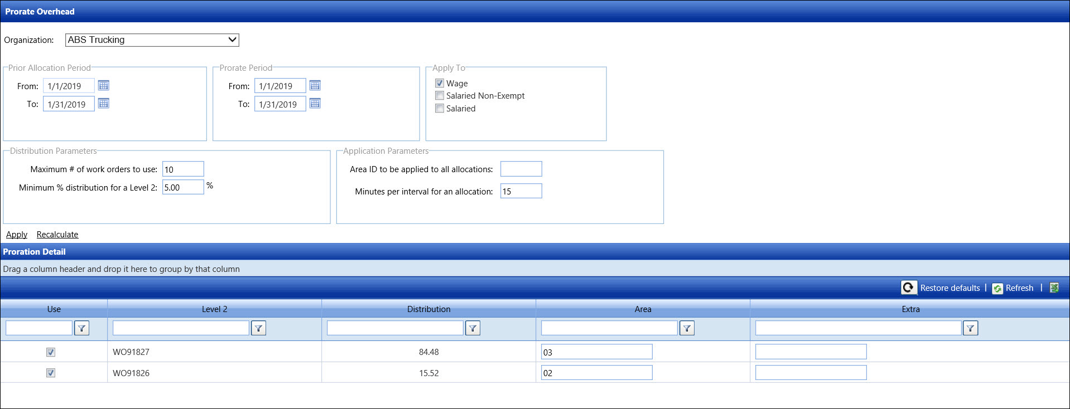Viewport: 1070px width, 409px height.
Task: Open calendar for Prorate Period To date
Action: pyautogui.click(x=315, y=104)
